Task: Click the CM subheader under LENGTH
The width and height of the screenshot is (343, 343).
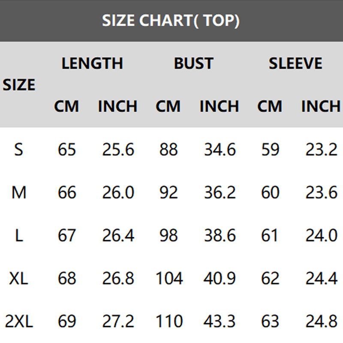Action: pyautogui.click(x=66, y=106)
